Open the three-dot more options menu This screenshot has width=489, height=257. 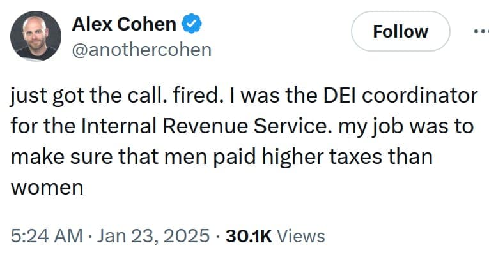[479, 31]
